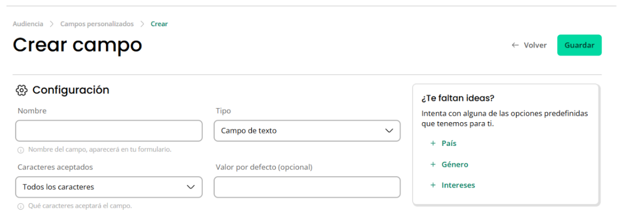This screenshot has width=626, height=217.
Task: Click the chevron arrow in Todos los caracteres selector
Action: (x=191, y=187)
